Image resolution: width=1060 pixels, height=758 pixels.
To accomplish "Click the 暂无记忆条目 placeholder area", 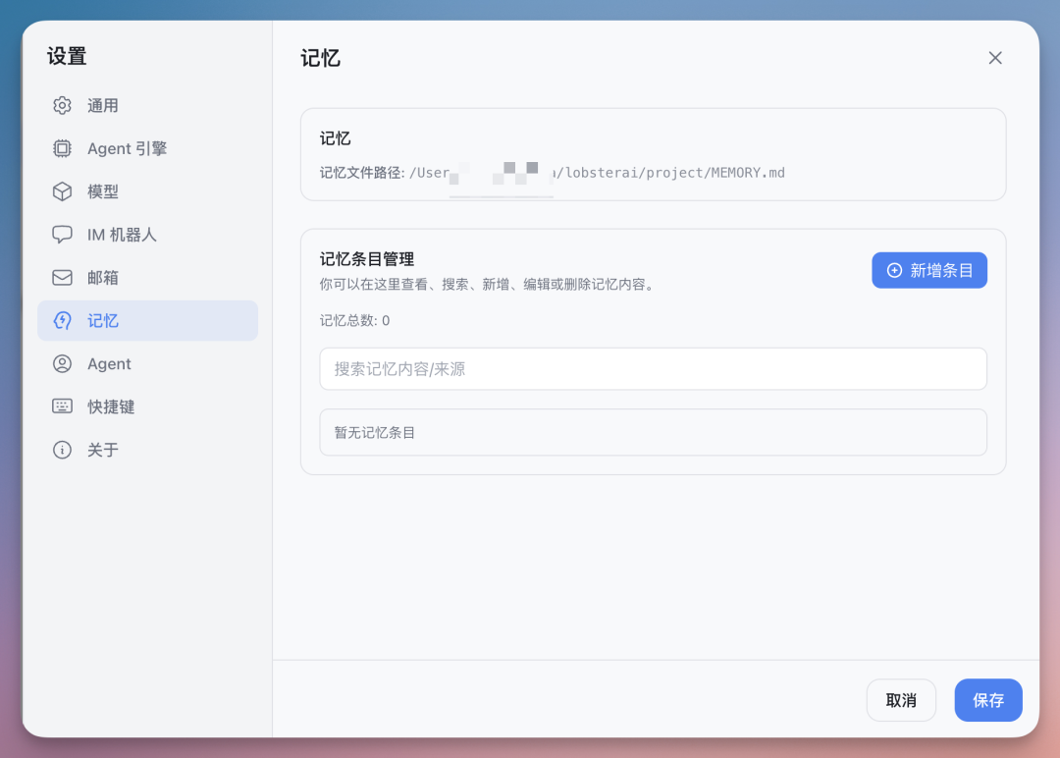I will 653,432.
